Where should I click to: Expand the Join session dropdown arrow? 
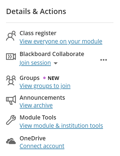(x=55, y=63)
